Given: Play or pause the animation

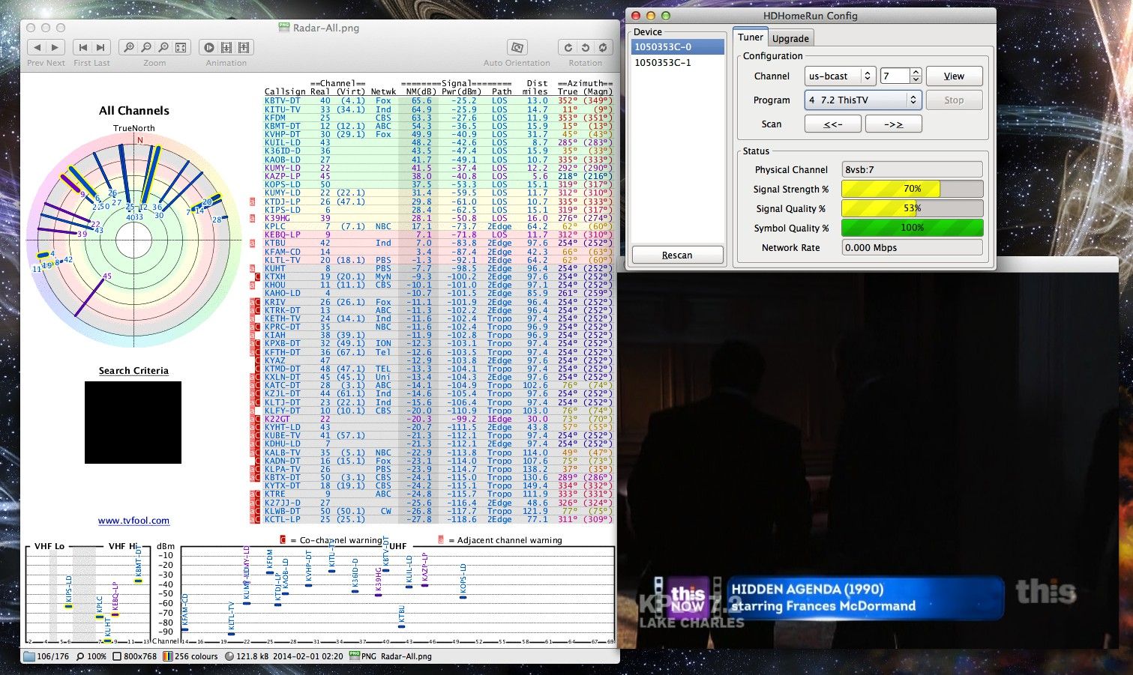Looking at the screenshot, I should [x=208, y=47].
